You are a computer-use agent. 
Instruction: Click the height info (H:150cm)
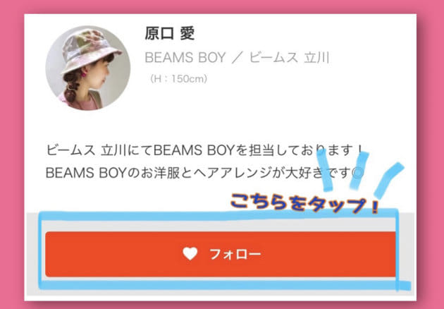pyautogui.click(x=178, y=79)
